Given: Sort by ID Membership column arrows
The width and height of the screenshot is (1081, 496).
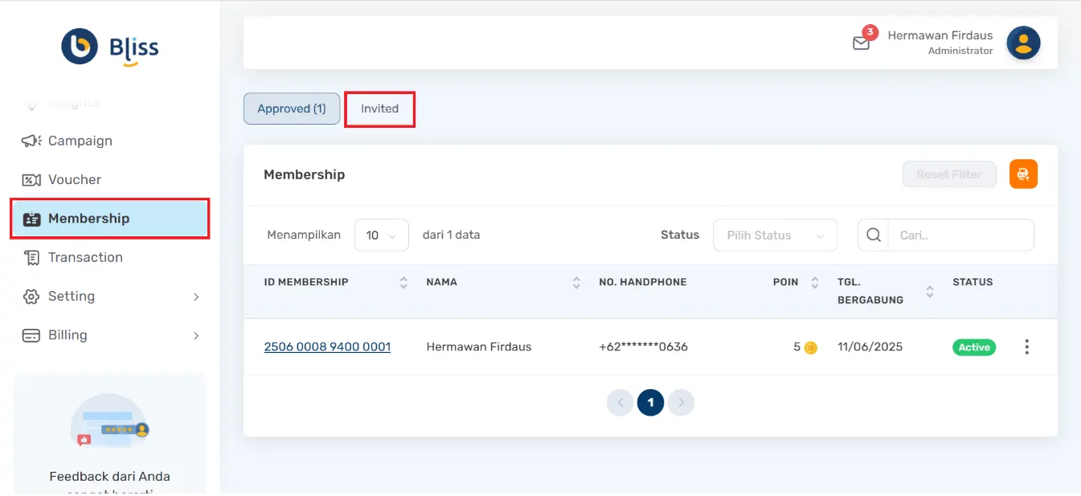Looking at the screenshot, I should click(403, 283).
